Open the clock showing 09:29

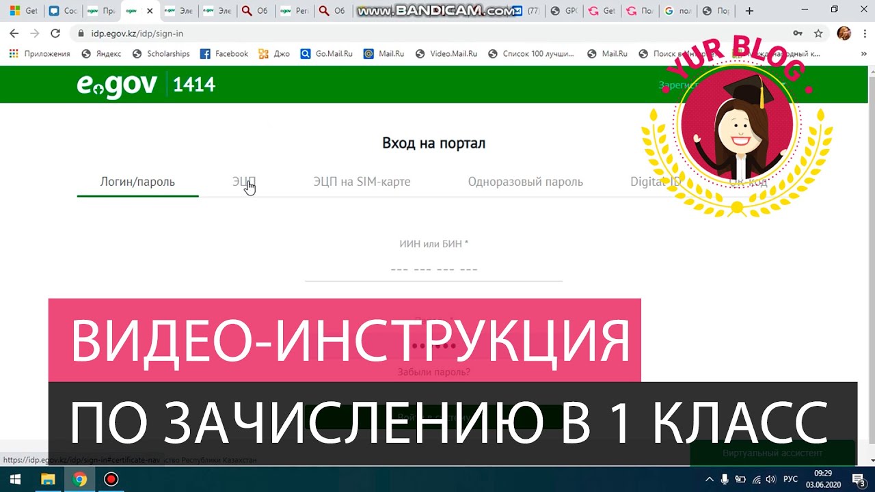coord(823,479)
